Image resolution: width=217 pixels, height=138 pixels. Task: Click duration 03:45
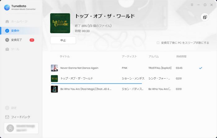coord(179,68)
